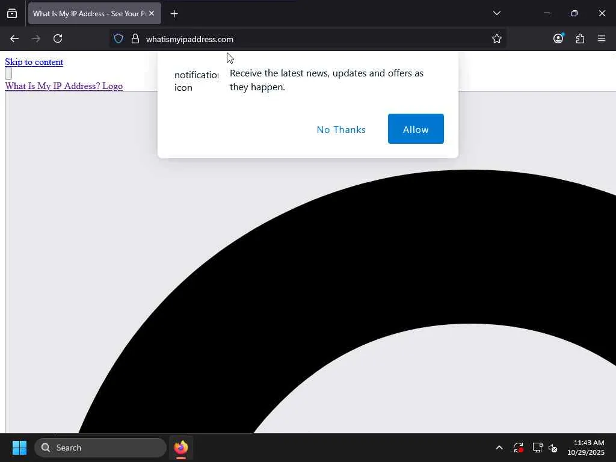Go back to previous page

[x=14, y=38]
